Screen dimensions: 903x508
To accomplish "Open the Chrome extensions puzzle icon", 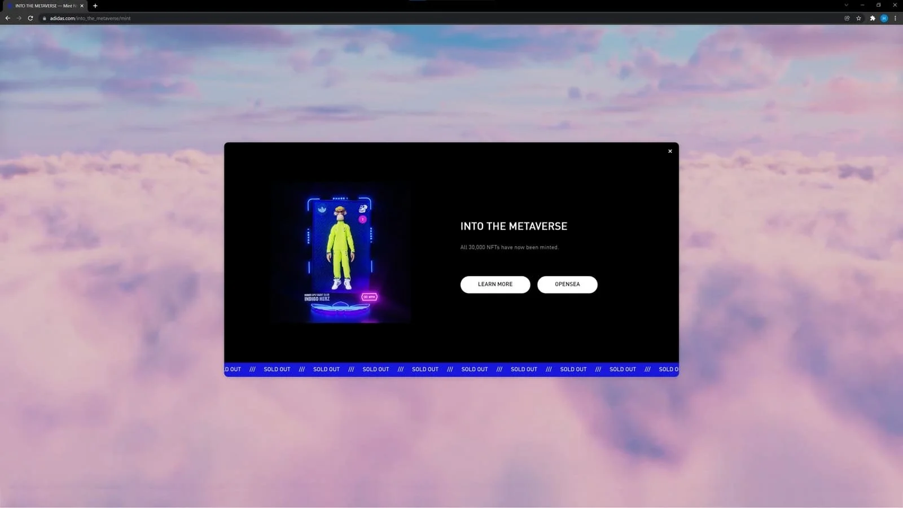I will point(871,18).
